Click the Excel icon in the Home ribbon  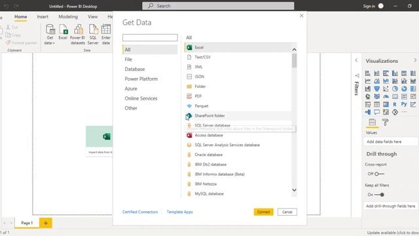[63, 32]
